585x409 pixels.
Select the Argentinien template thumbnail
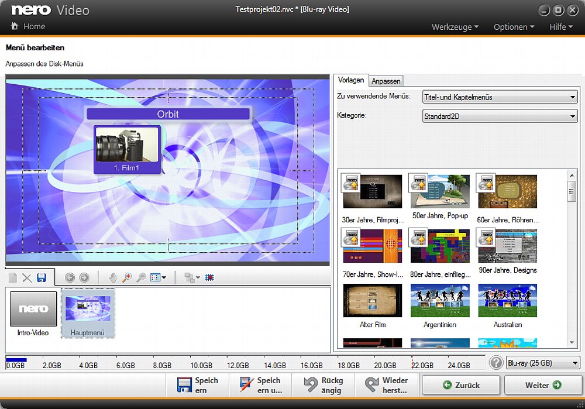click(439, 301)
